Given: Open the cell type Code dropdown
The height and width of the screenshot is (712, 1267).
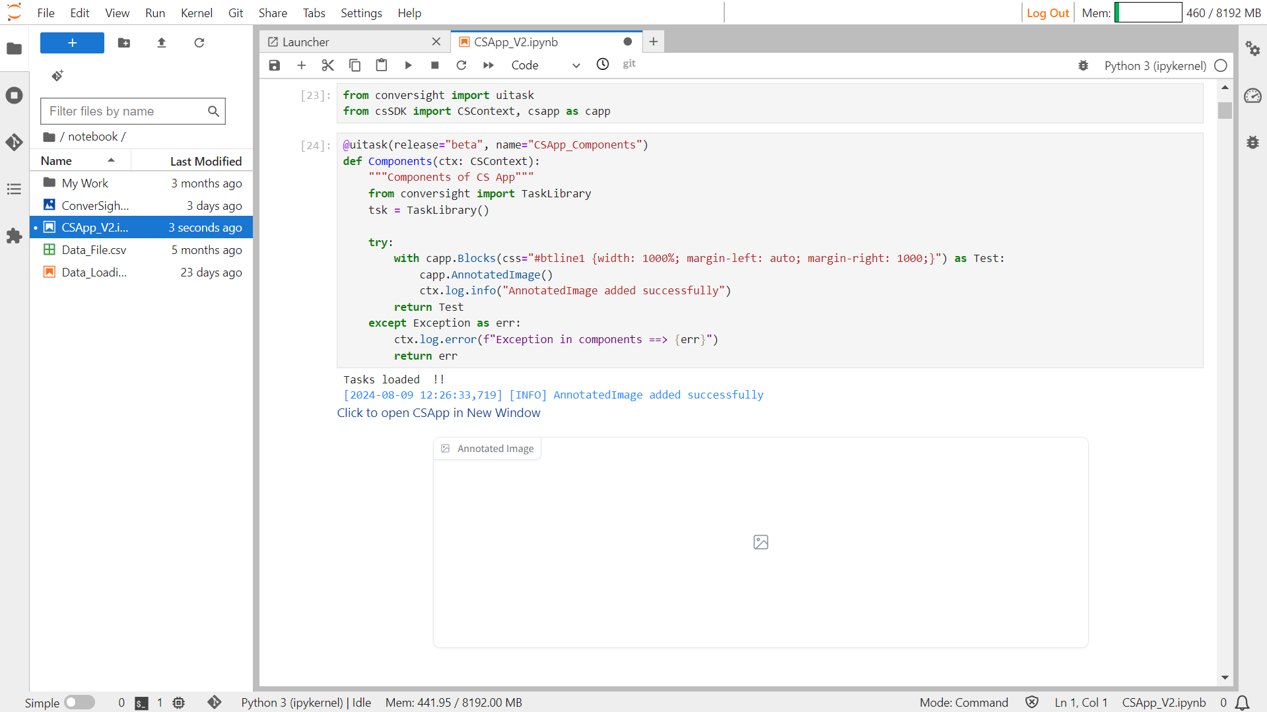Looking at the screenshot, I should pyautogui.click(x=545, y=65).
